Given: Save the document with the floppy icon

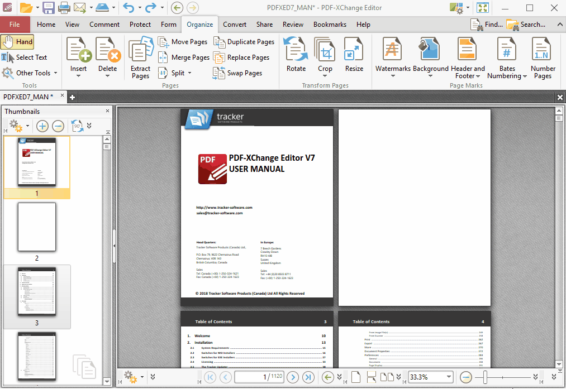Looking at the screenshot, I should [x=49, y=8].
